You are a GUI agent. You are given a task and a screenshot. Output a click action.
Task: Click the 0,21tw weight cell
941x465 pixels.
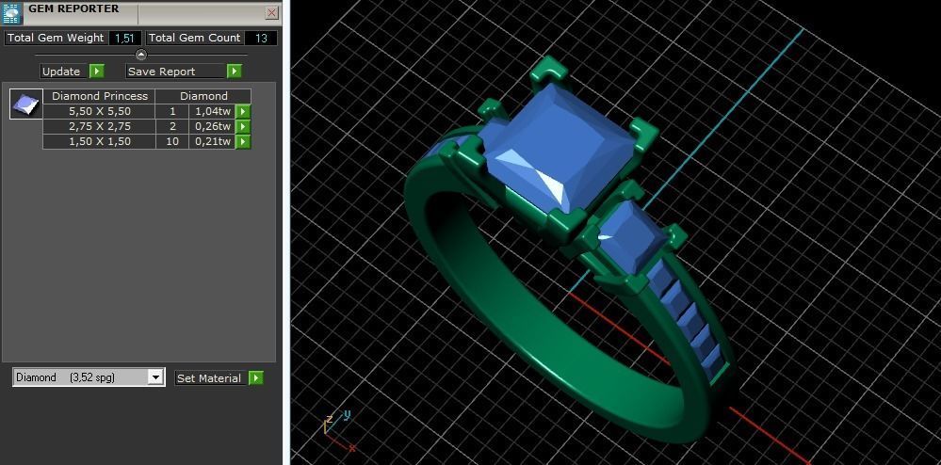pyautogui.click(x=213, y=141)
